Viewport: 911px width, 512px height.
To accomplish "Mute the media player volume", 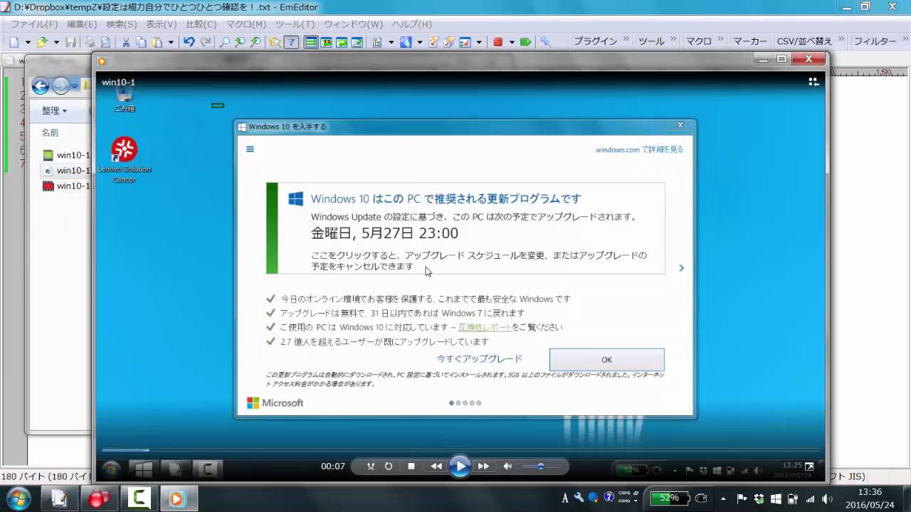I will click(507, 466).
